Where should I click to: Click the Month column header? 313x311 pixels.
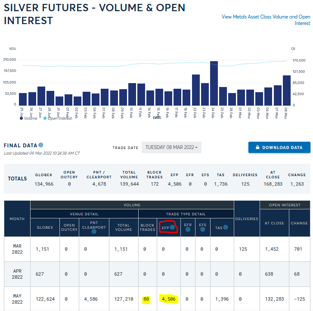coord(17,219)
